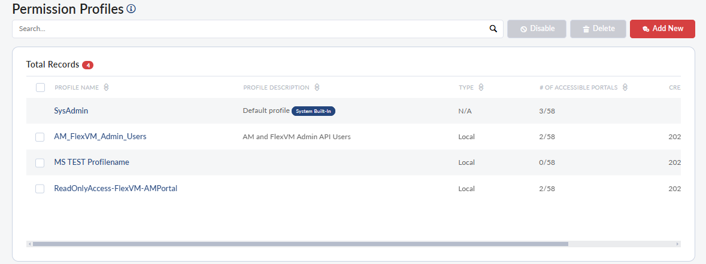Sort by Type column icon
The image size is (706, 264).
[481, 88]
